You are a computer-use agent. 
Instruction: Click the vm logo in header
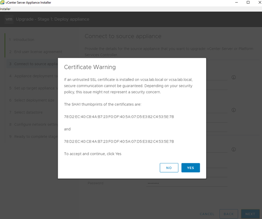tap(9, 19)
